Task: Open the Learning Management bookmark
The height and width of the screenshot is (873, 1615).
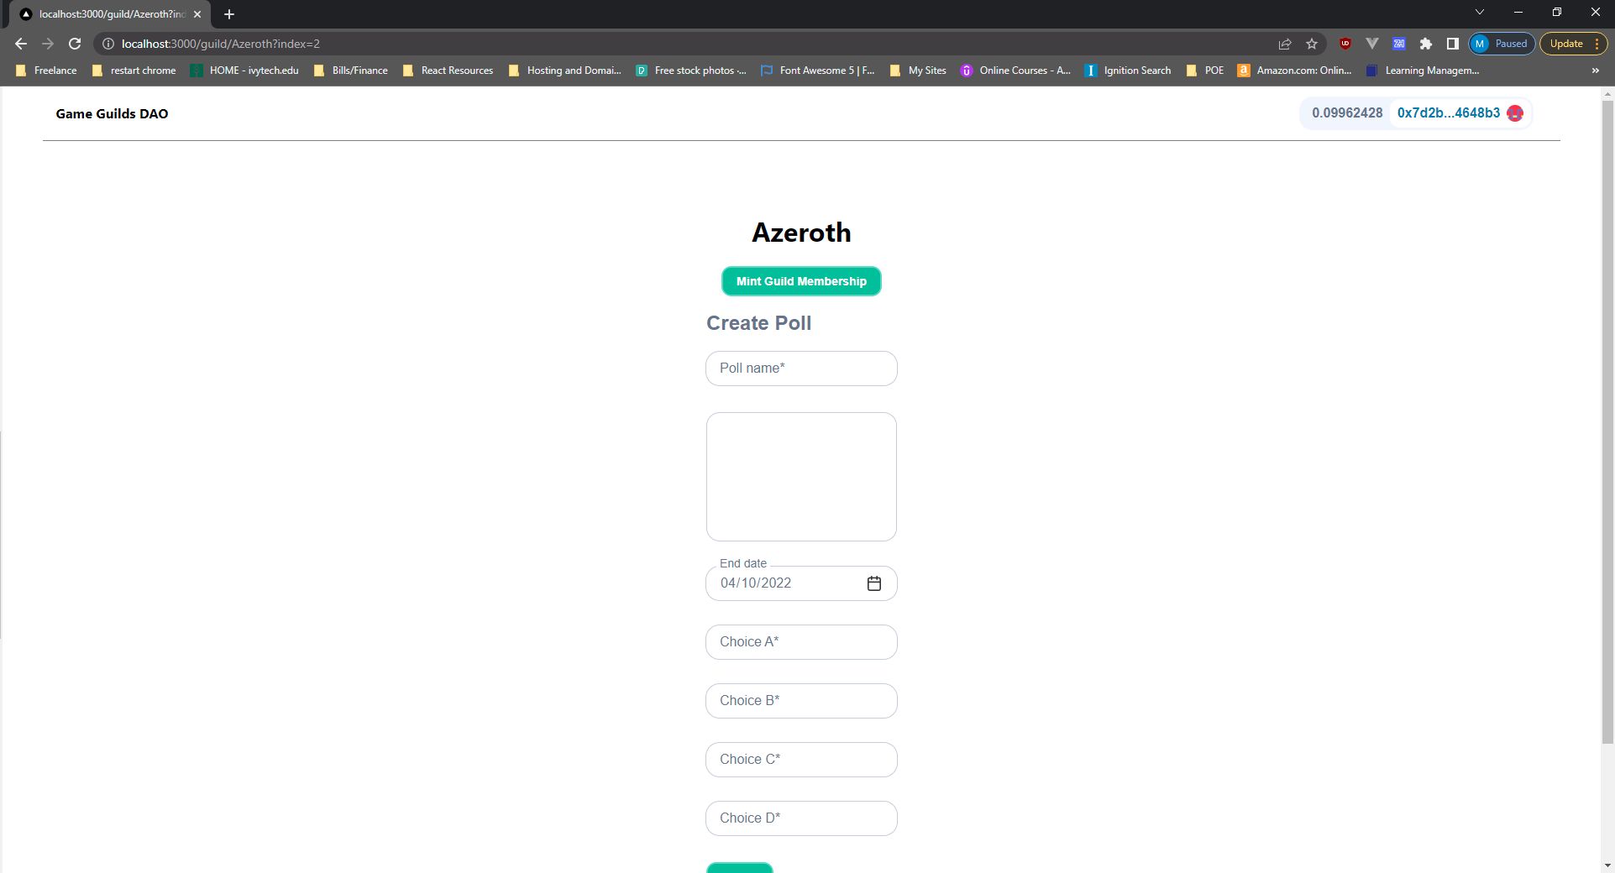Action: click(x=1423, y=71)
